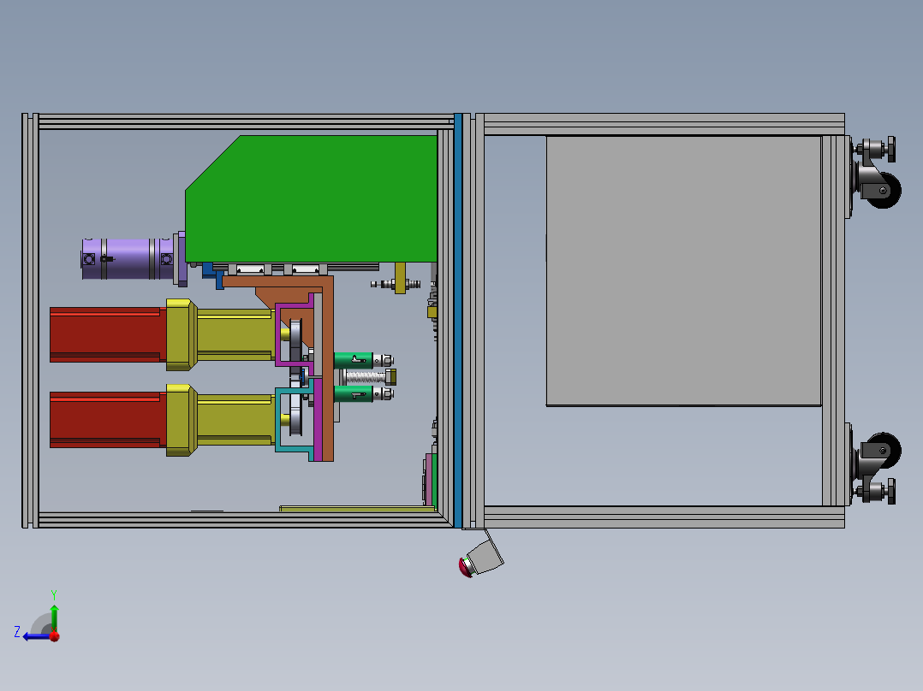
Task: Select the blue vertical divider strip
Action: pos(458,321)
